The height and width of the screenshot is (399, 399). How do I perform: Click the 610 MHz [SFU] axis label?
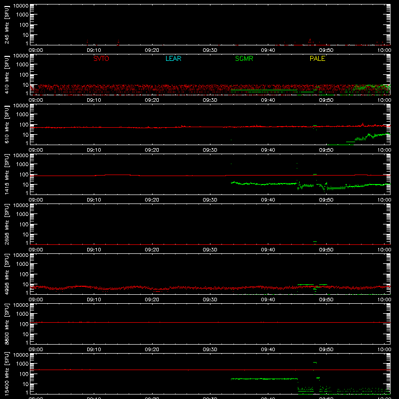[7, 125]
